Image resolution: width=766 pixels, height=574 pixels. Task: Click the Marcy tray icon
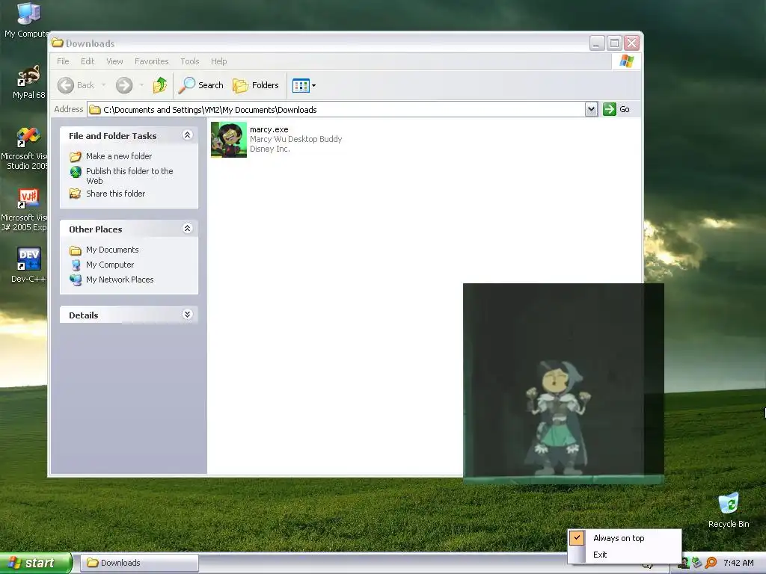tap(684, 564)
